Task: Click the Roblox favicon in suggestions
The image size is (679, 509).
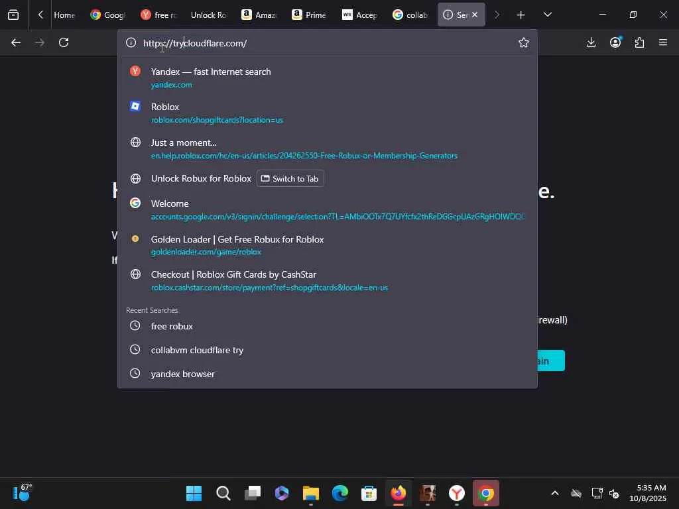Action: click(135, 106)
